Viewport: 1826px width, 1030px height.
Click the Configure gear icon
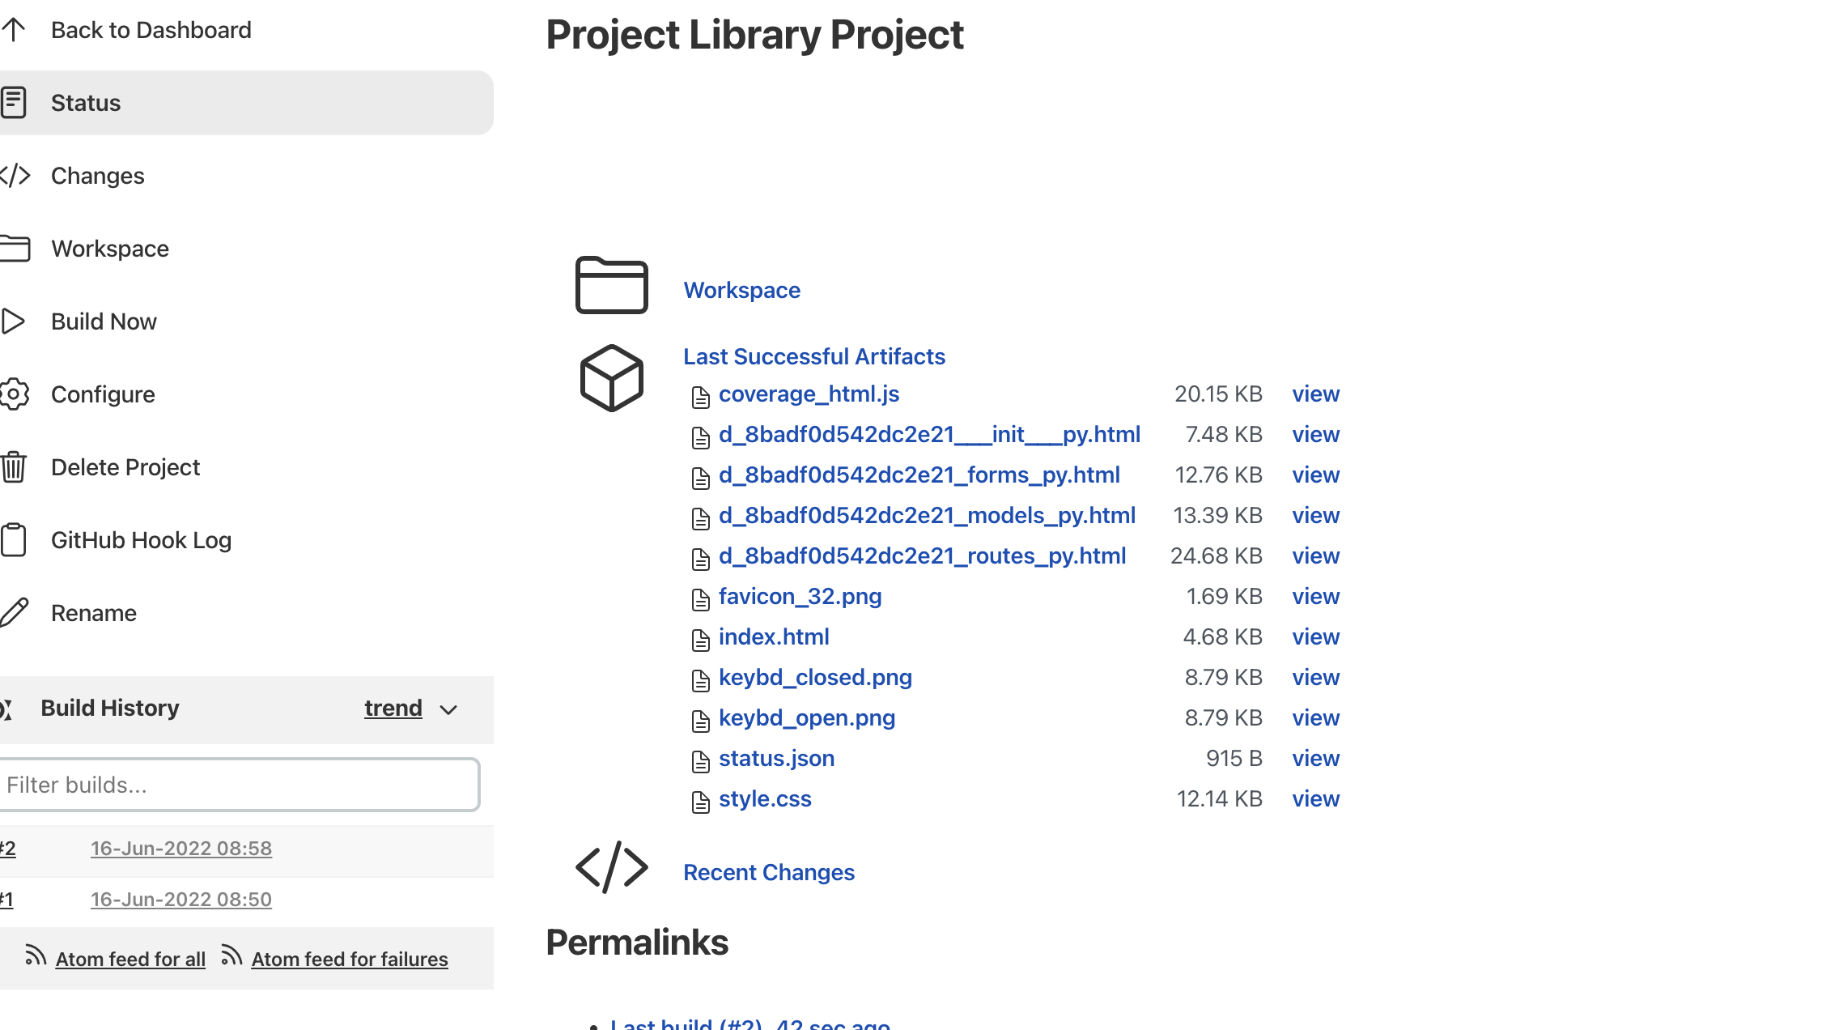(x=14, y=394)
